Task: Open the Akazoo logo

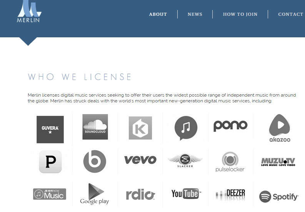Action: [x=280, y=129]
